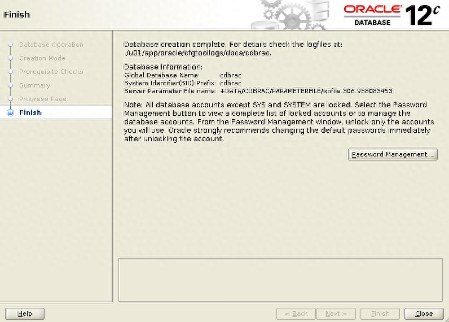Click the blue bullet icon beside Finish step
449x322 pixels.
click(x=10, y=112)
